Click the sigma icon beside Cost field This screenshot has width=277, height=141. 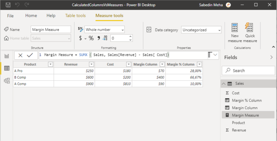(x=227, y=93)
